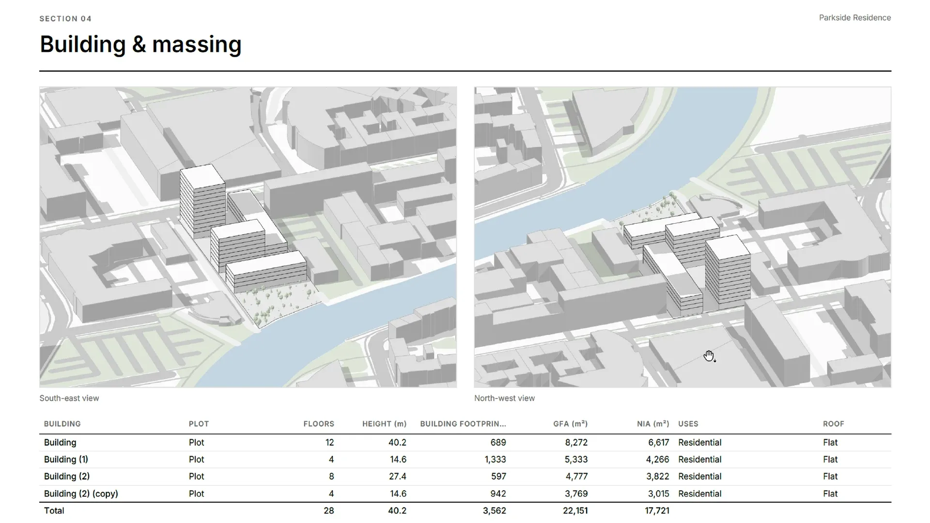Click the ROOF column header
The image size is (930, 523).
pyautogui.click(x=834, y=424)
